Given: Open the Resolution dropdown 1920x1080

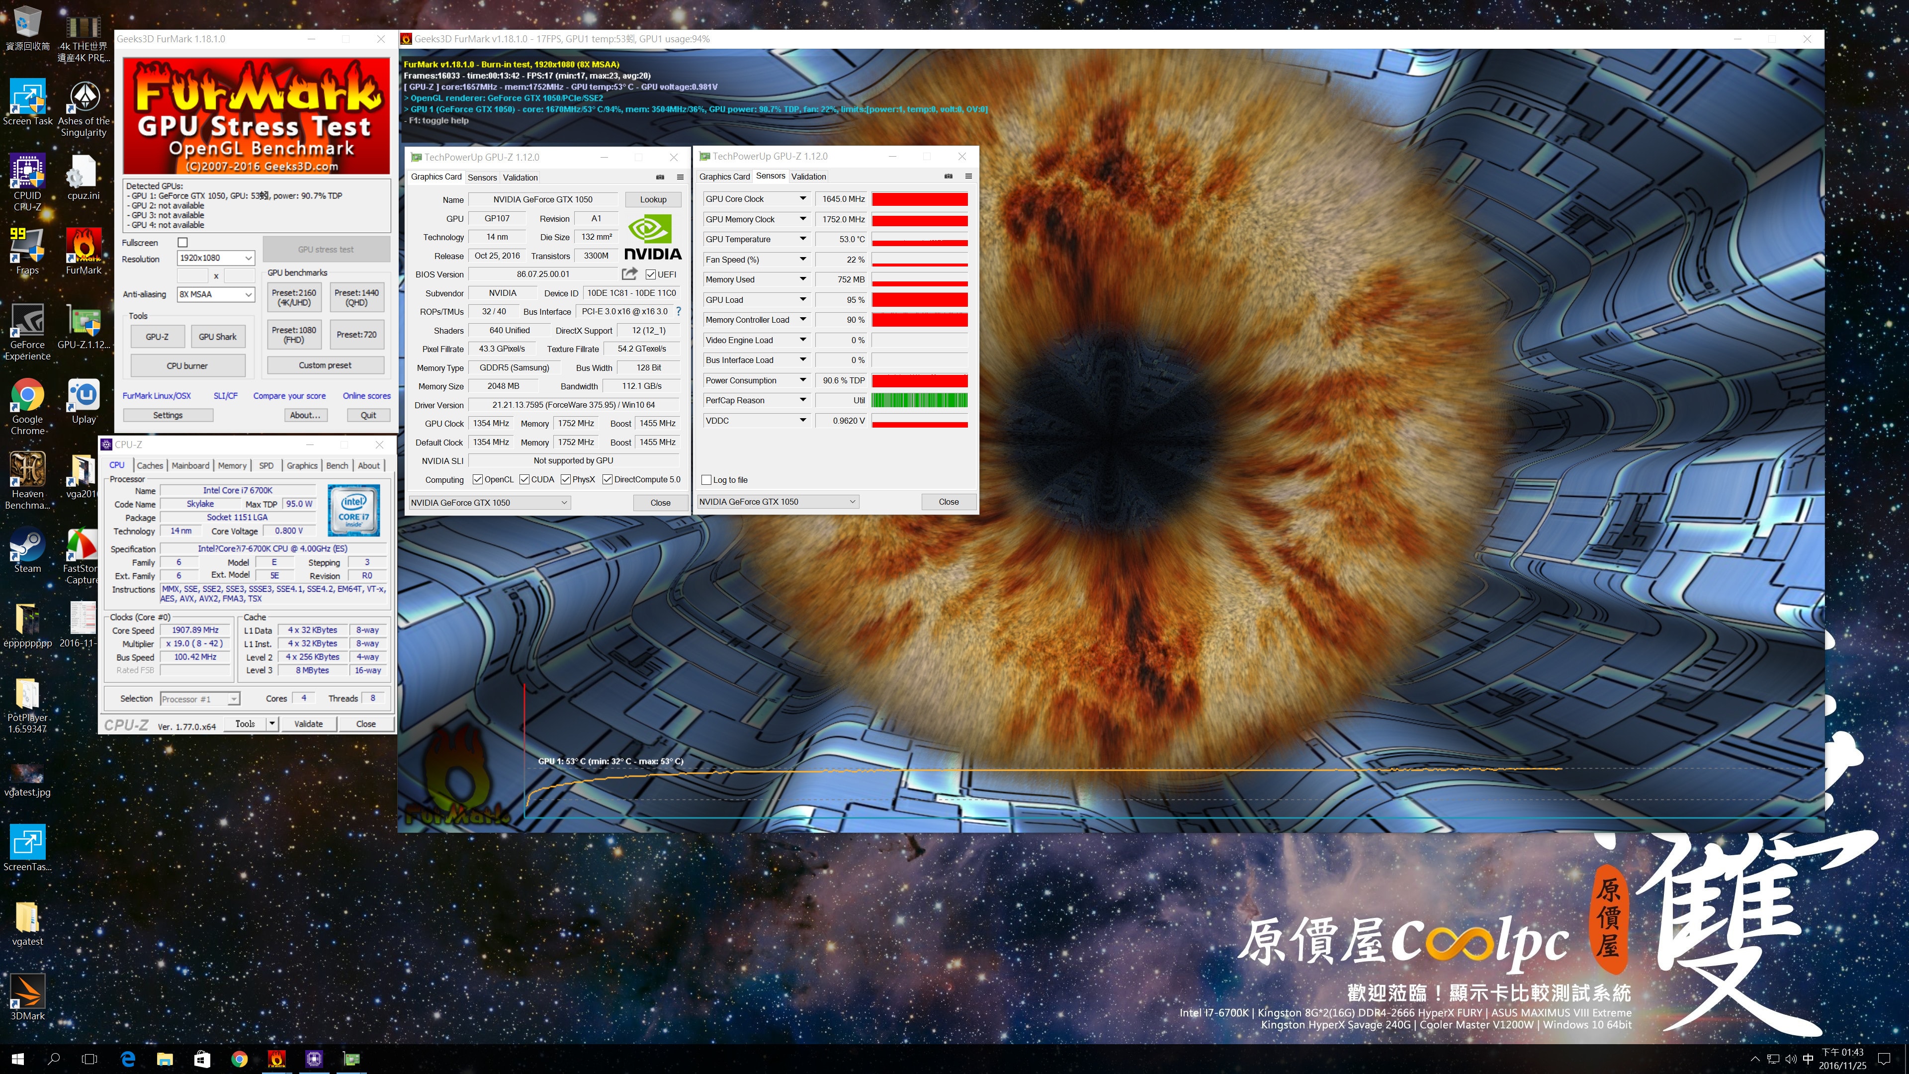Looking at the screenshot, I should [216, 258].
